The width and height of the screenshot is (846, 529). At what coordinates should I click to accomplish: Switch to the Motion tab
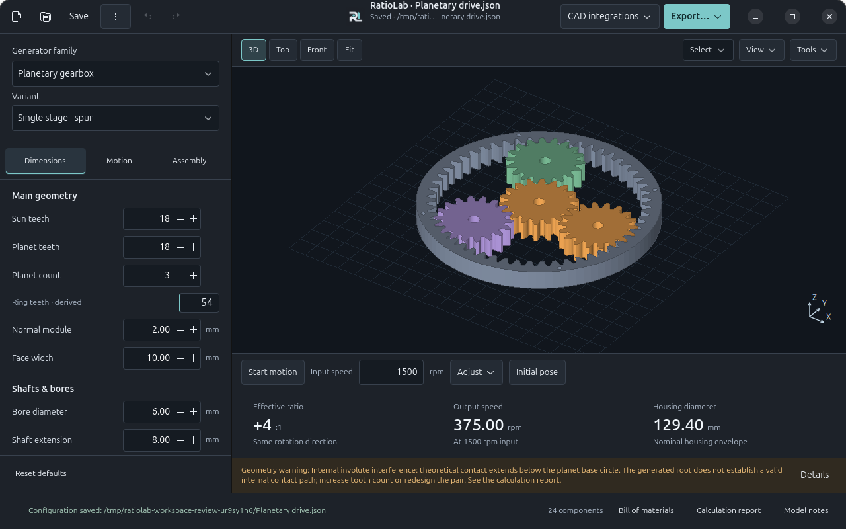click(119, 161)
